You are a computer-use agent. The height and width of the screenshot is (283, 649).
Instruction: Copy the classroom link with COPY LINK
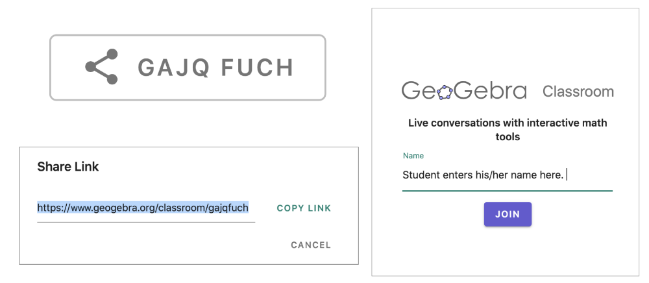tap(304, 208)
